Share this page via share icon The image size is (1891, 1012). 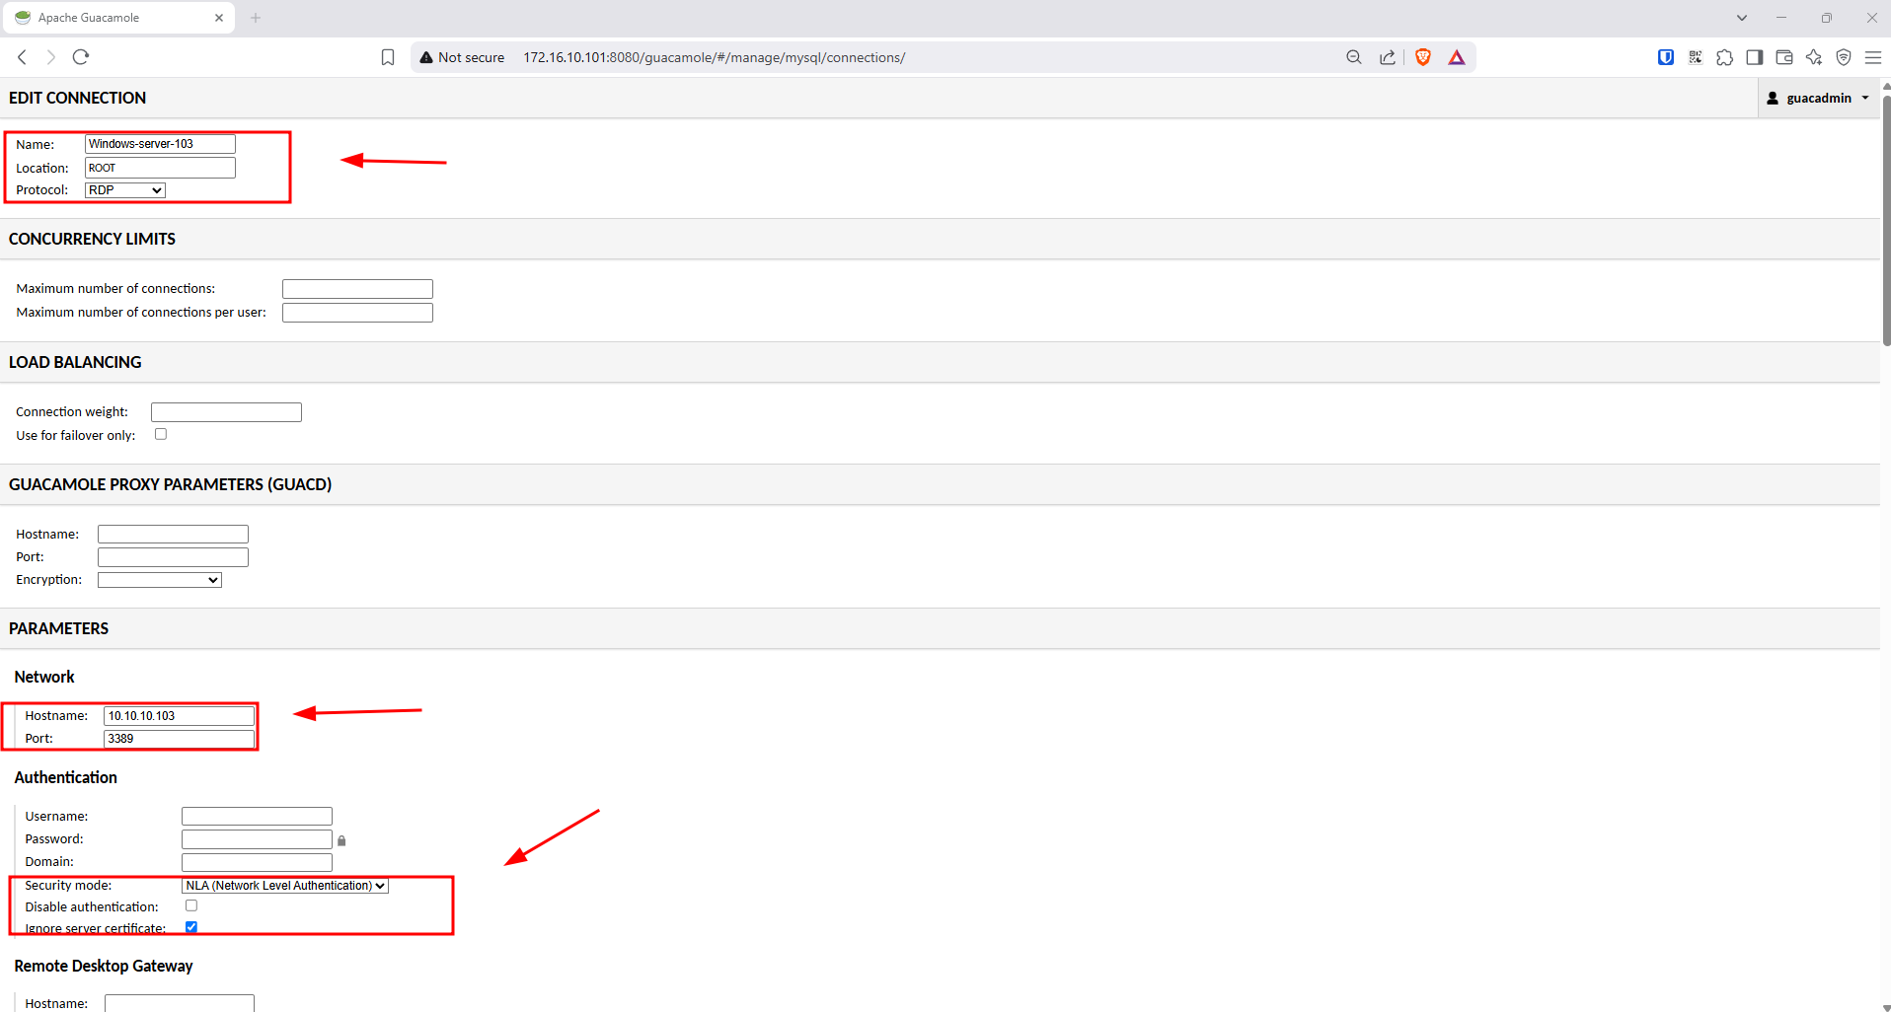coord(1388,57)
